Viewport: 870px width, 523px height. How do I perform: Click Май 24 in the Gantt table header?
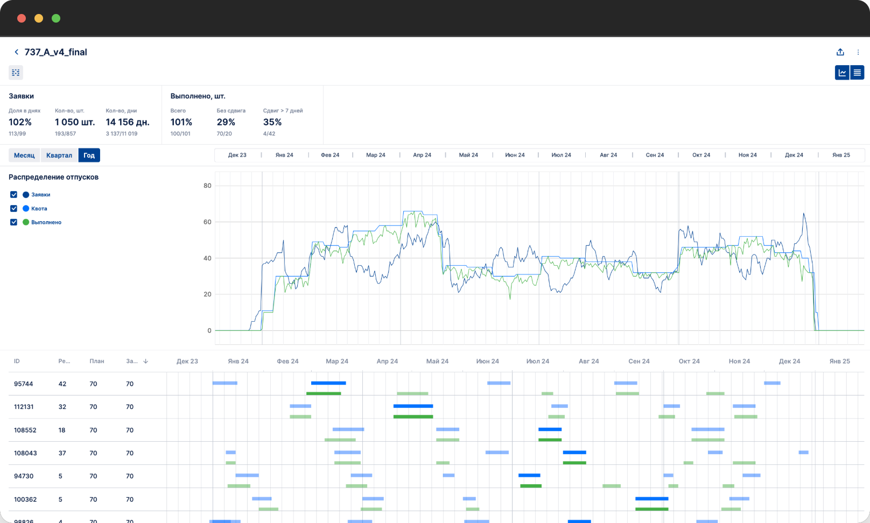coord(437,361)
